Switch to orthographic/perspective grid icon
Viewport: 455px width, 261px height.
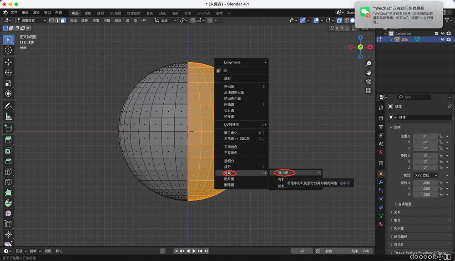click(x=369, y=91)
